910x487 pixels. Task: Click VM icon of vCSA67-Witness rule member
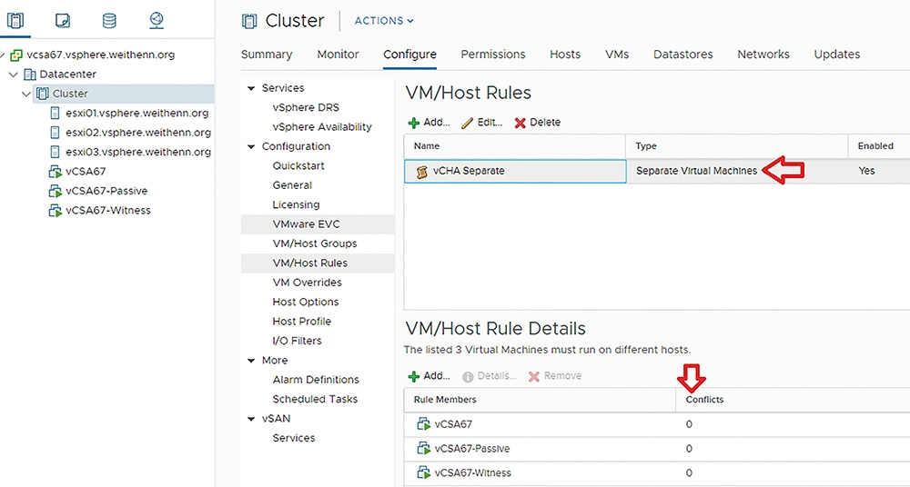click(x=424, y=472)
